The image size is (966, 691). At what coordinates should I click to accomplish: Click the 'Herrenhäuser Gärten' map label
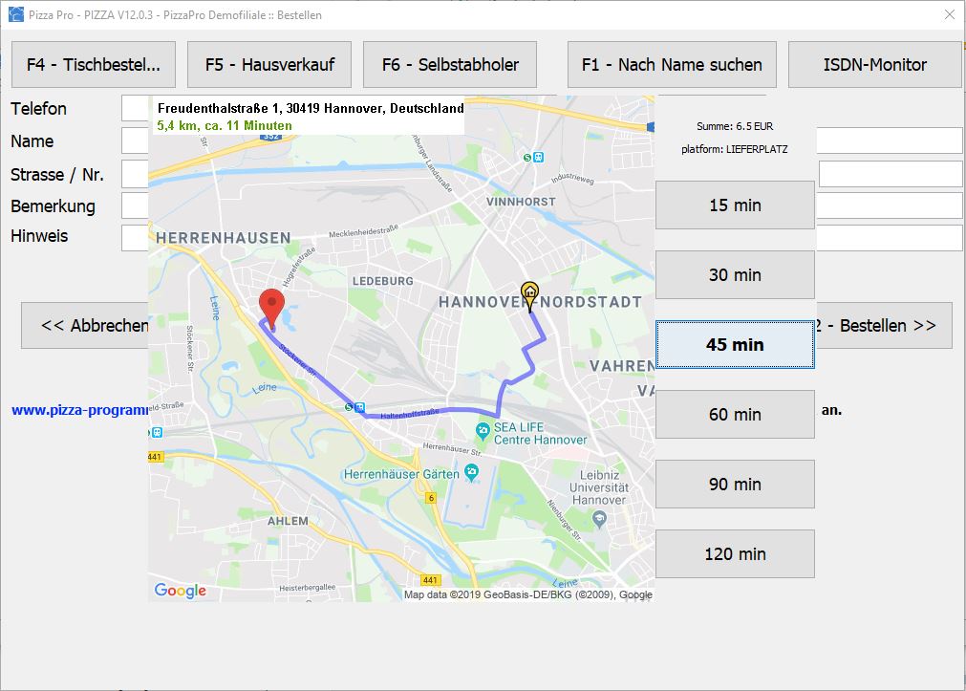click(401, 474)
